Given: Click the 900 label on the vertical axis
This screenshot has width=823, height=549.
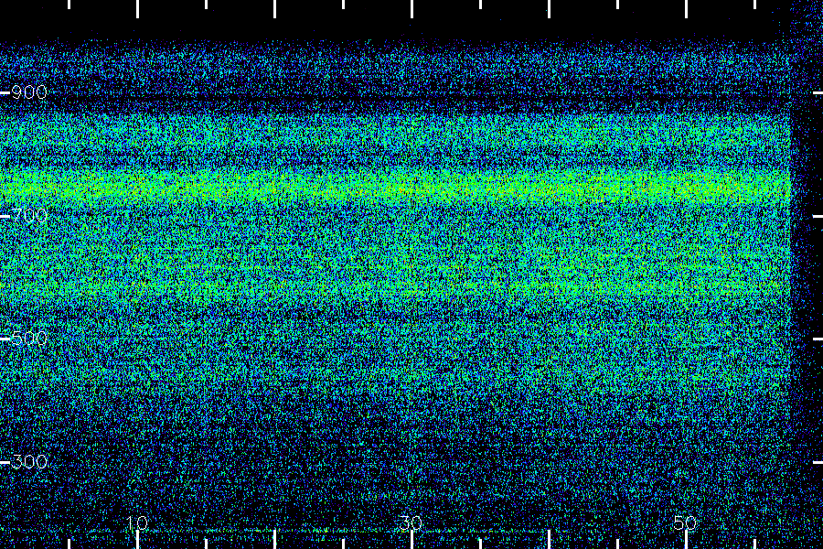Looking at the screenshot, I should point(29,92).
